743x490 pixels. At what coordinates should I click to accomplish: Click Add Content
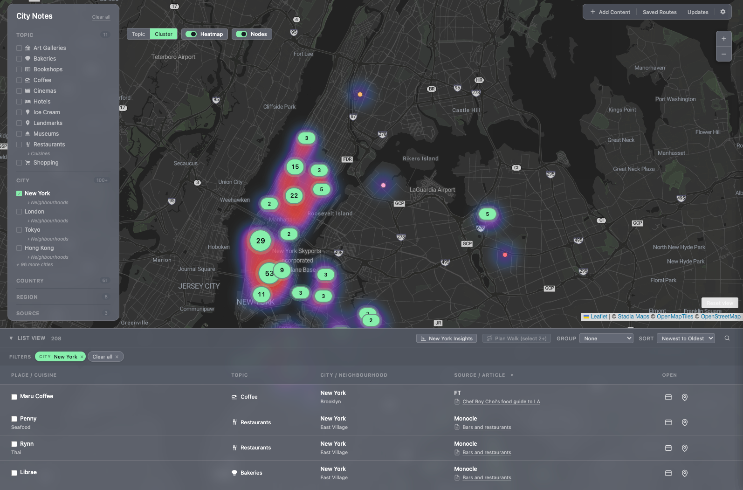(x=610, y=12)
